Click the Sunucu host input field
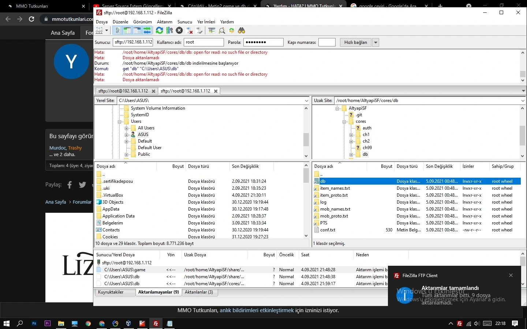 point(133,42)
